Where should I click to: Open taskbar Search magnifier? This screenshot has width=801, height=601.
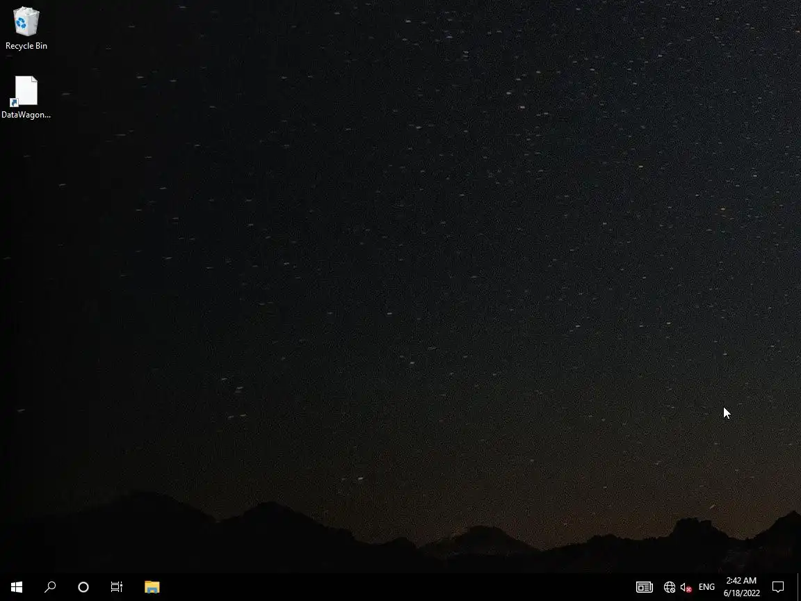point(50,586)
